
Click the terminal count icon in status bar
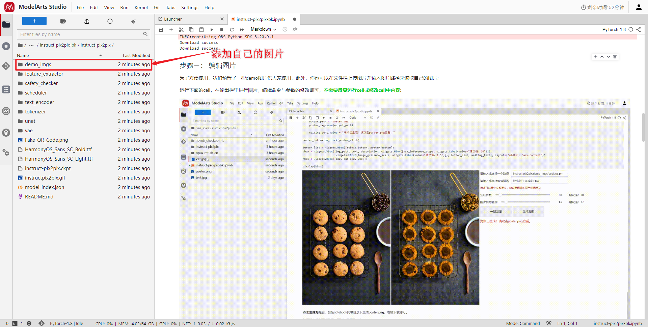pyautogui.click(x=15, y=323)
